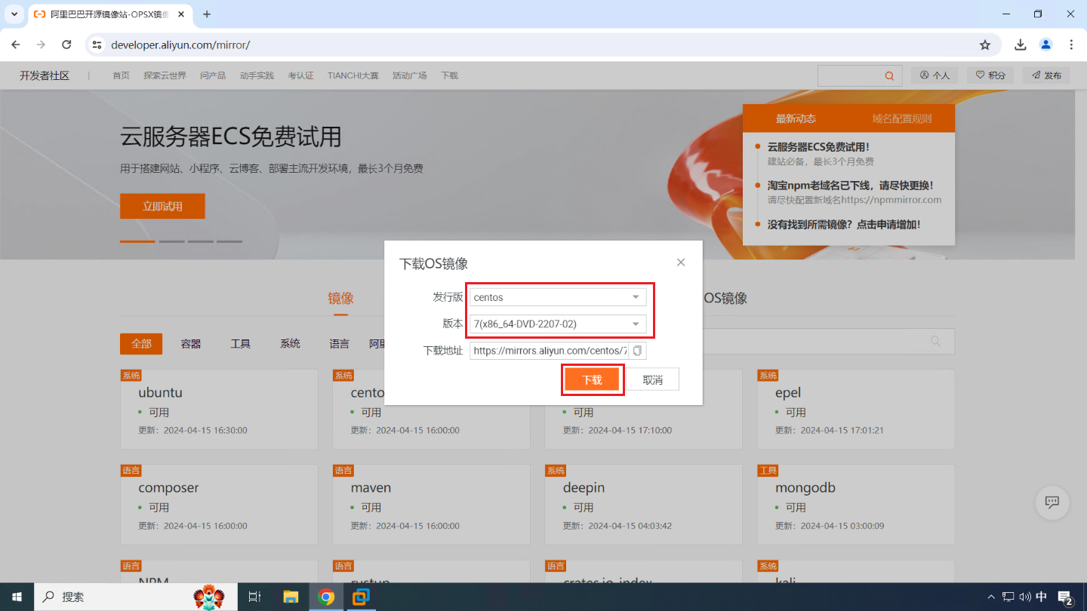Open 开发者社区 home link
1087x611 pixels.
(45, 75)
